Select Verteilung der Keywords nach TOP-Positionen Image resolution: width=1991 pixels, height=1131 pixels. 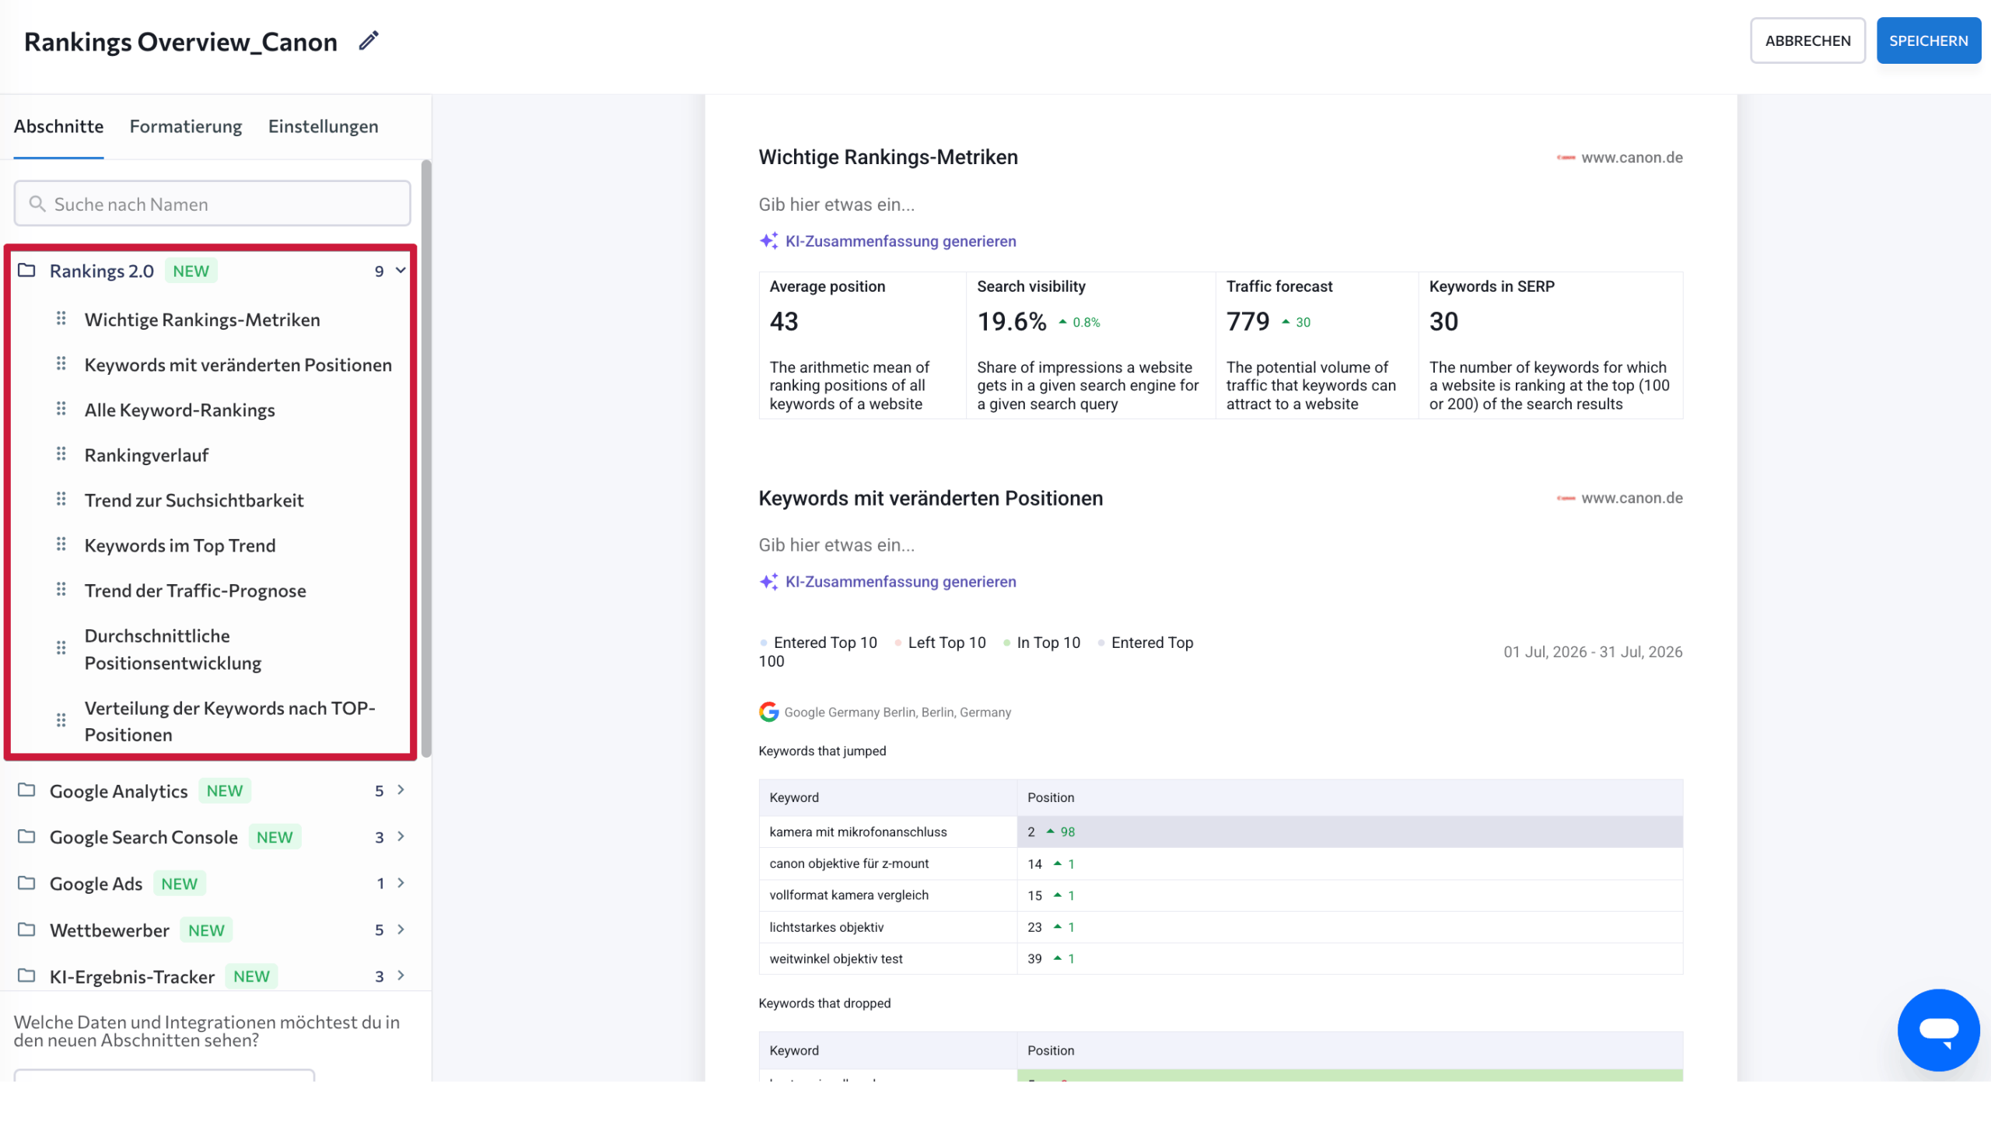coord(229,721)
